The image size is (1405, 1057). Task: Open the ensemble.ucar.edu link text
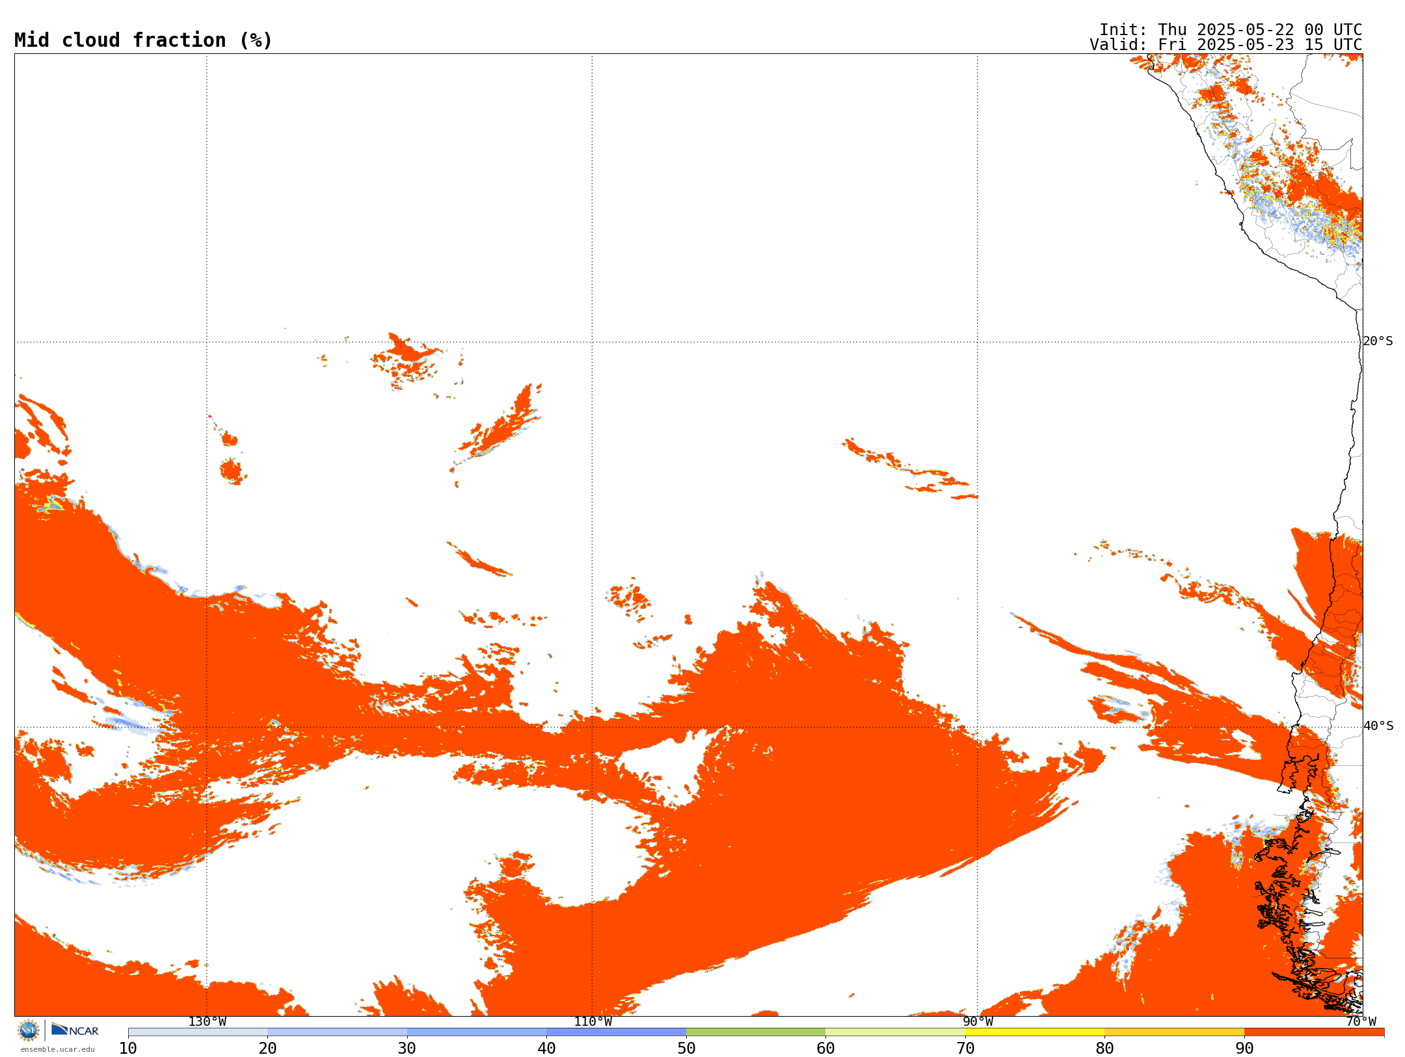pyautogui.click(x=57, y=1049)
